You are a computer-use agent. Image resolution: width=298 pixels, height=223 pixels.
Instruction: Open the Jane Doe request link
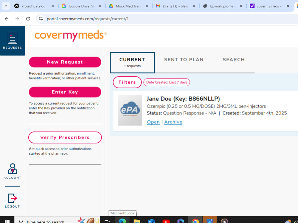point(153,122)
